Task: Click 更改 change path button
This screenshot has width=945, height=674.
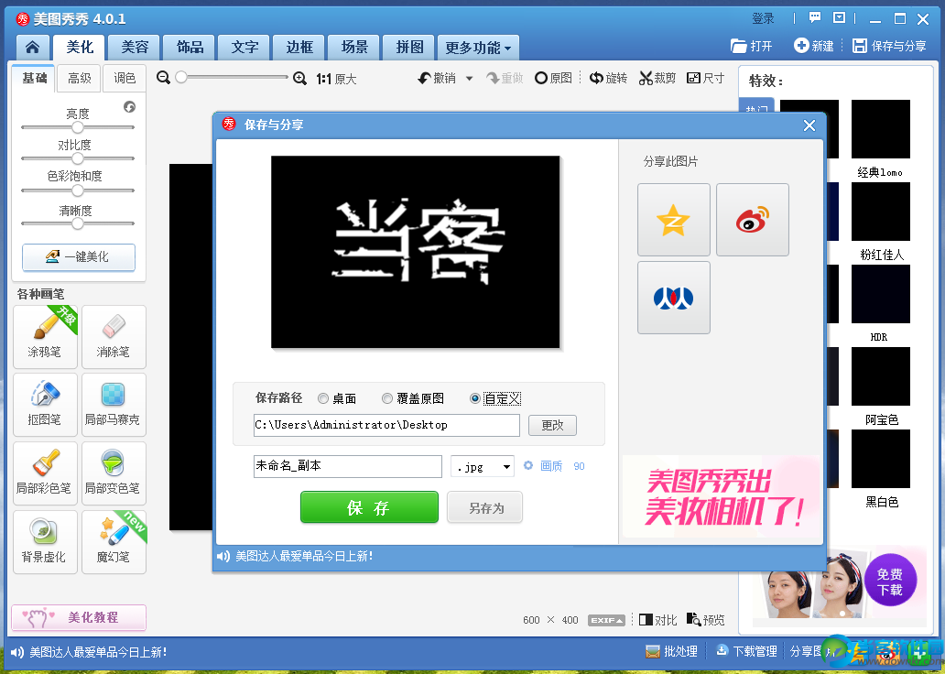Action: [x=553, y=425]
